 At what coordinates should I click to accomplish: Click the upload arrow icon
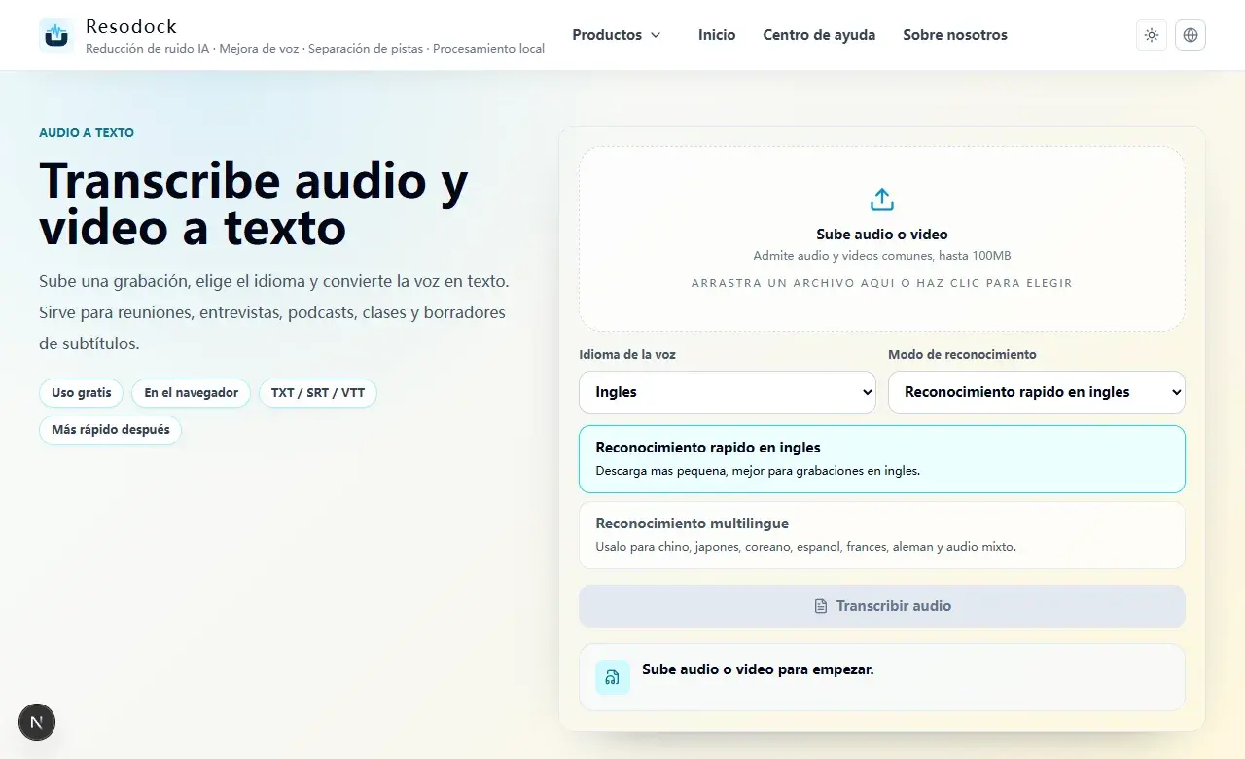click(882, 199)
